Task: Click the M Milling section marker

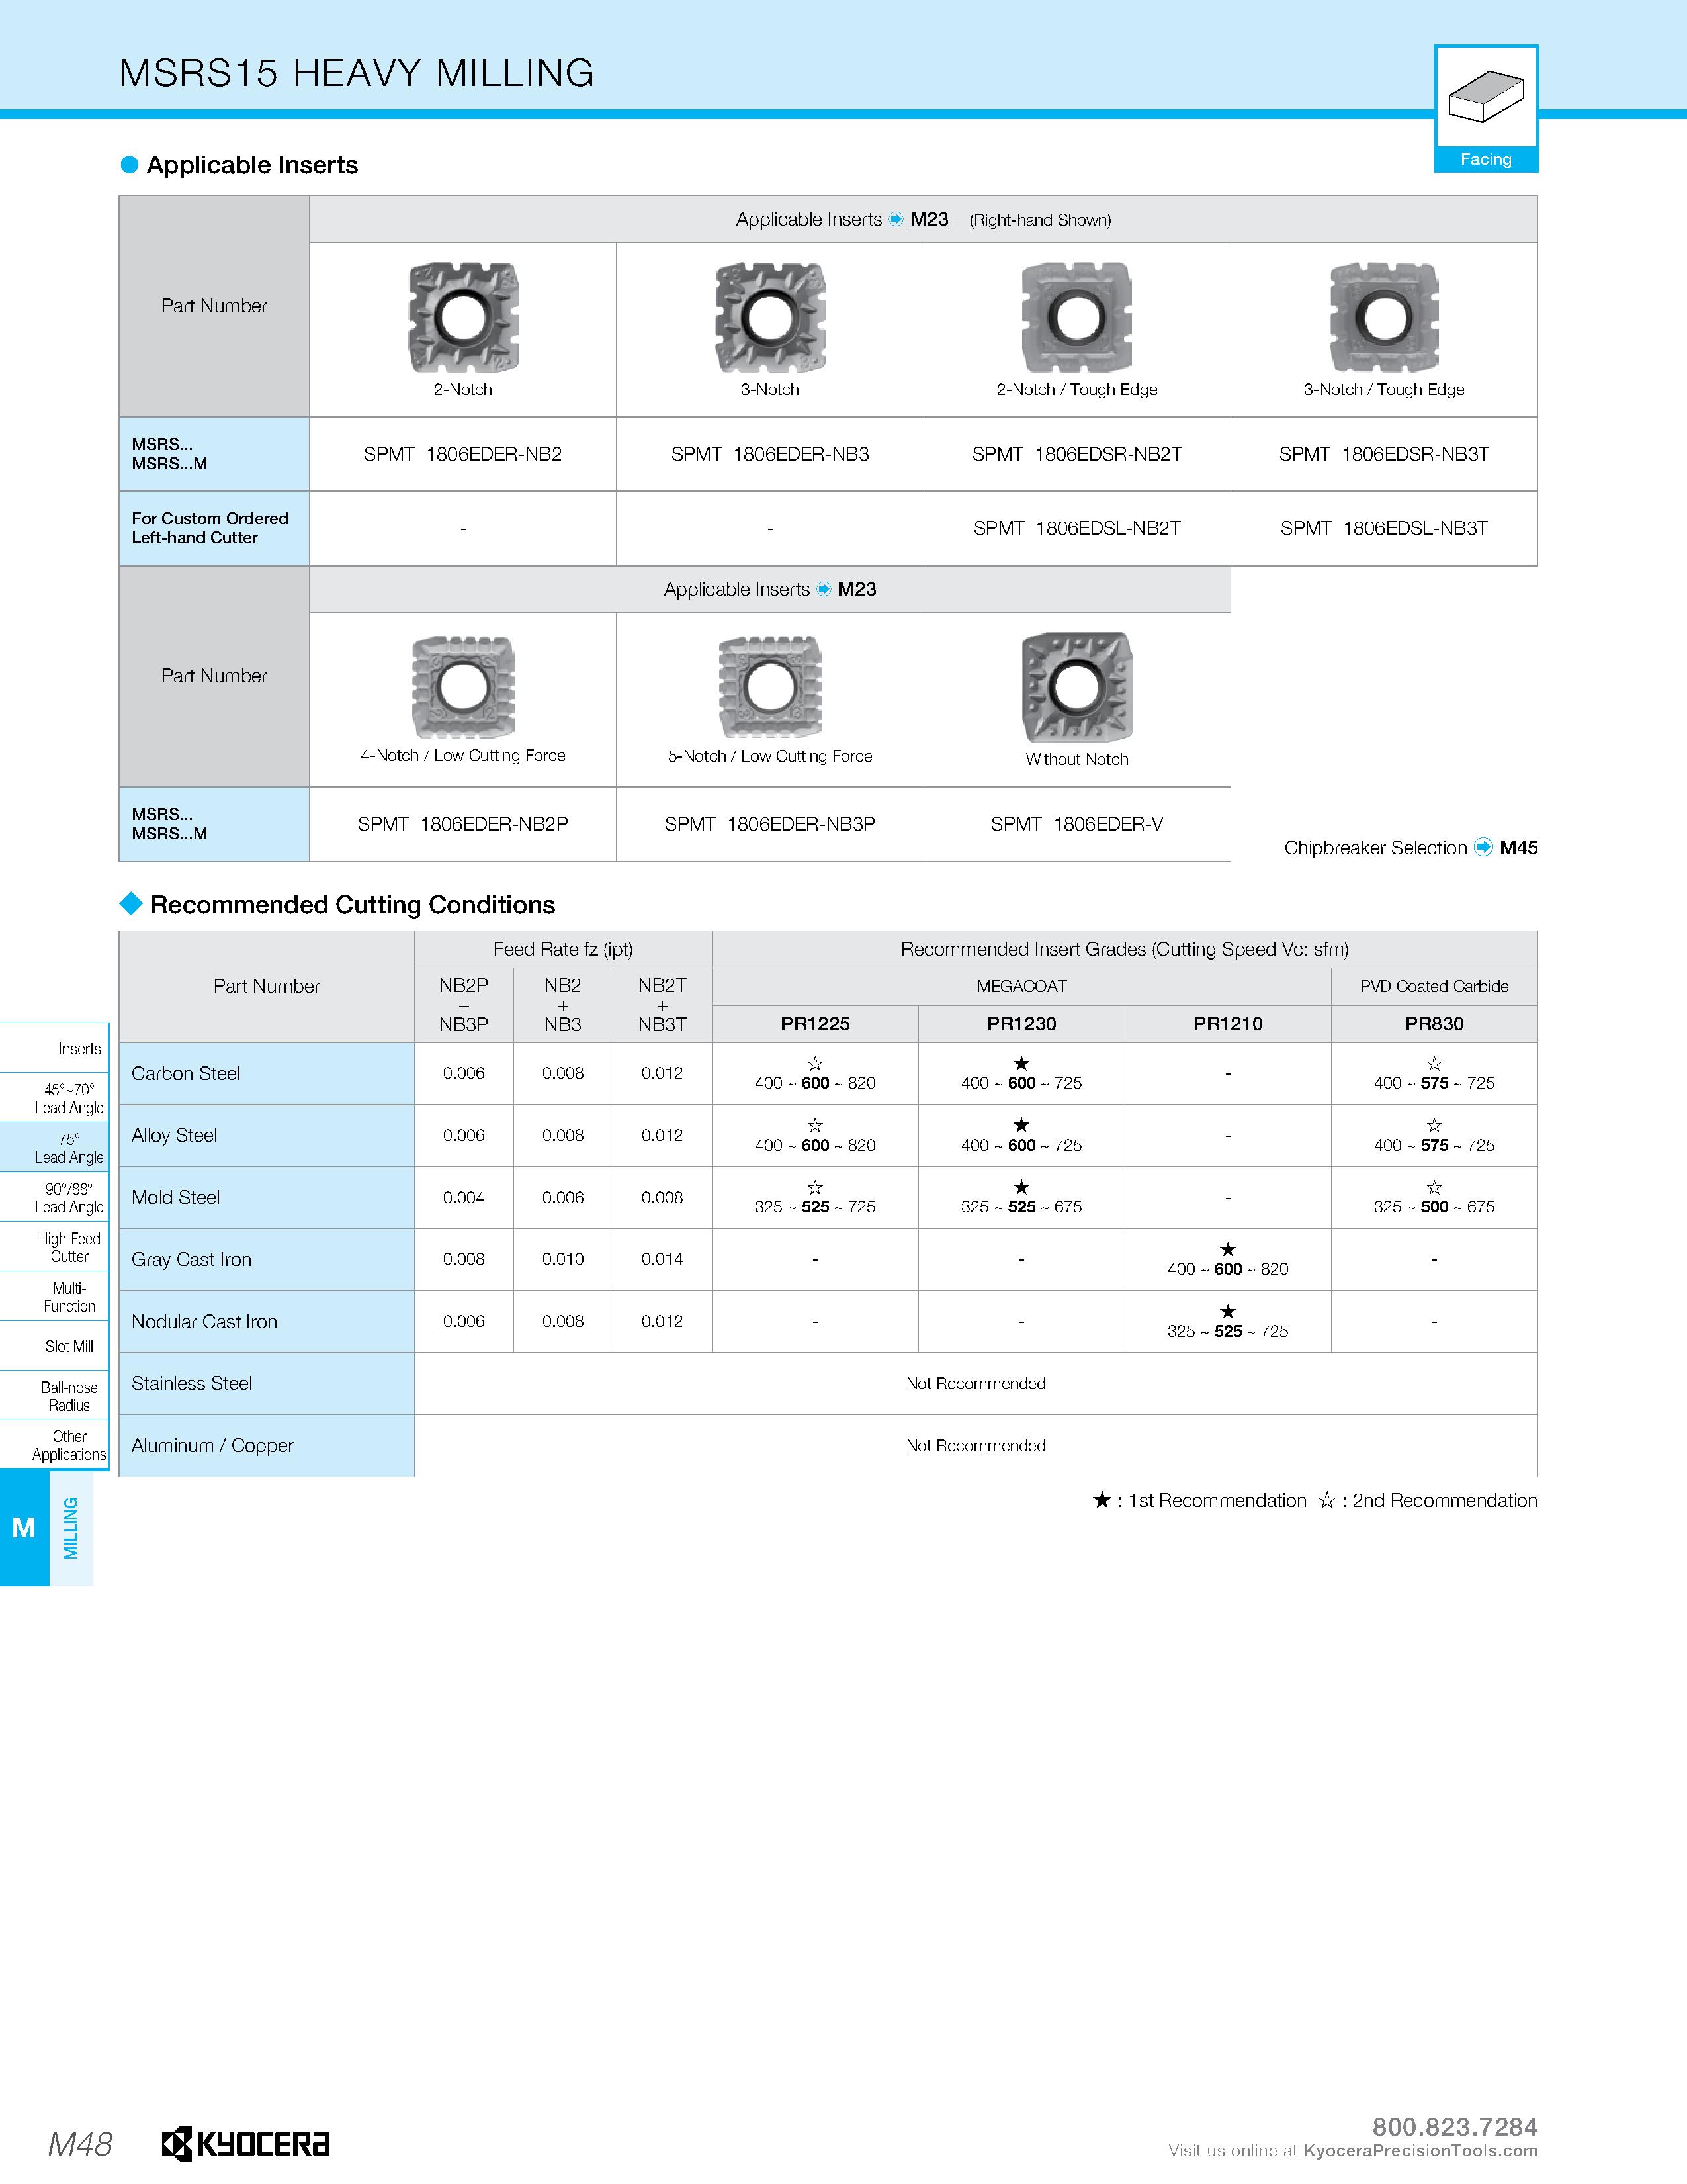Action: 24,1527
